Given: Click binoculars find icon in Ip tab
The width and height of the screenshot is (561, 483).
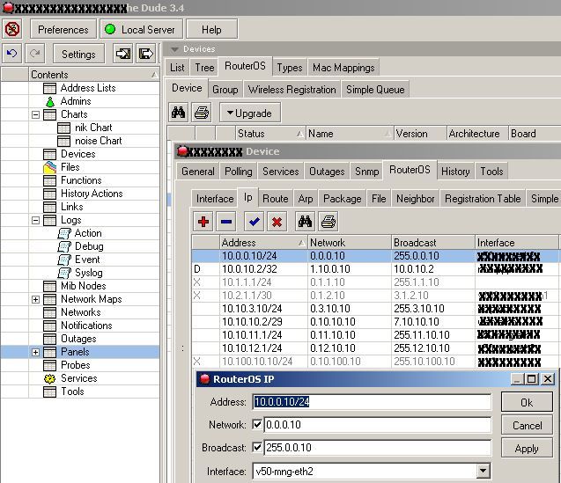Looking at the screenshot, I should pyautogui.click(x=306, y=222).
